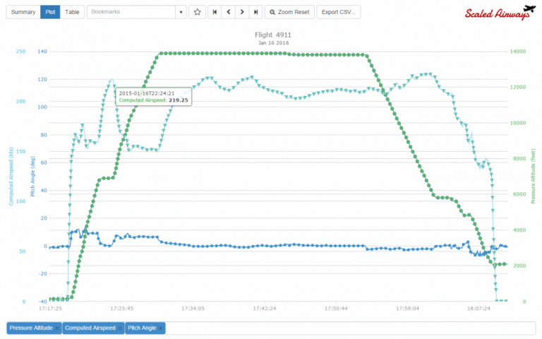542x339 pixels.
Task: Select the Plot tab
Action: (x=50, y=12)
